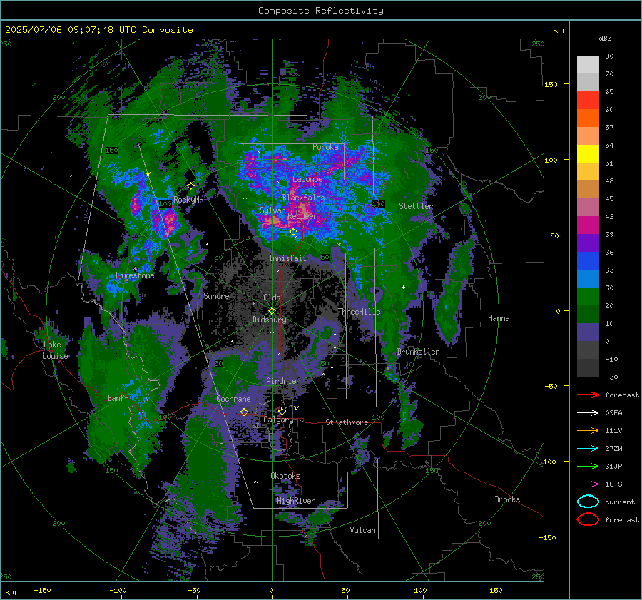The image size is (642, 600).
Task: Click the green 31JP arrow icon
Action: tap(588, 466)
